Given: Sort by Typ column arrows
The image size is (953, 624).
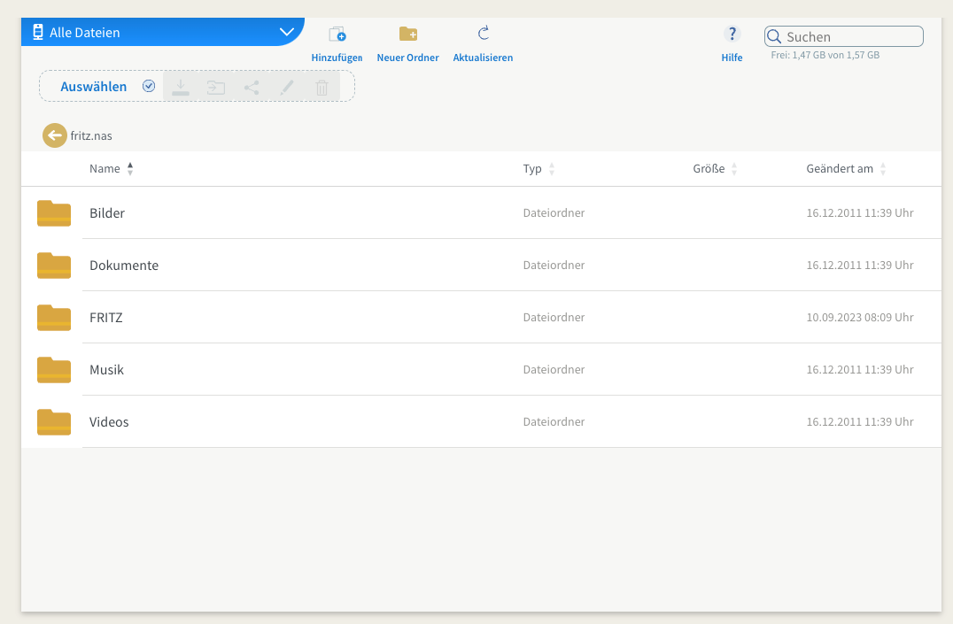Looking at the screenshot, I should [x=552, y=169].
